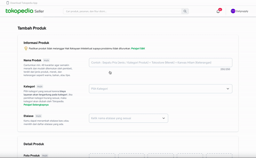Open the Dailyzupply account name menu
The height and width of the screenshot is (158, 256).
pos(242,11)
